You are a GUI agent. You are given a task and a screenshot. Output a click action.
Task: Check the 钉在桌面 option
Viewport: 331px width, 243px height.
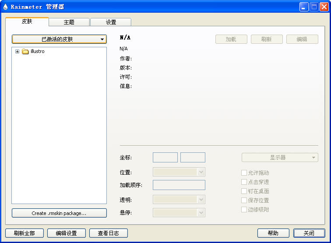[244, 191]
